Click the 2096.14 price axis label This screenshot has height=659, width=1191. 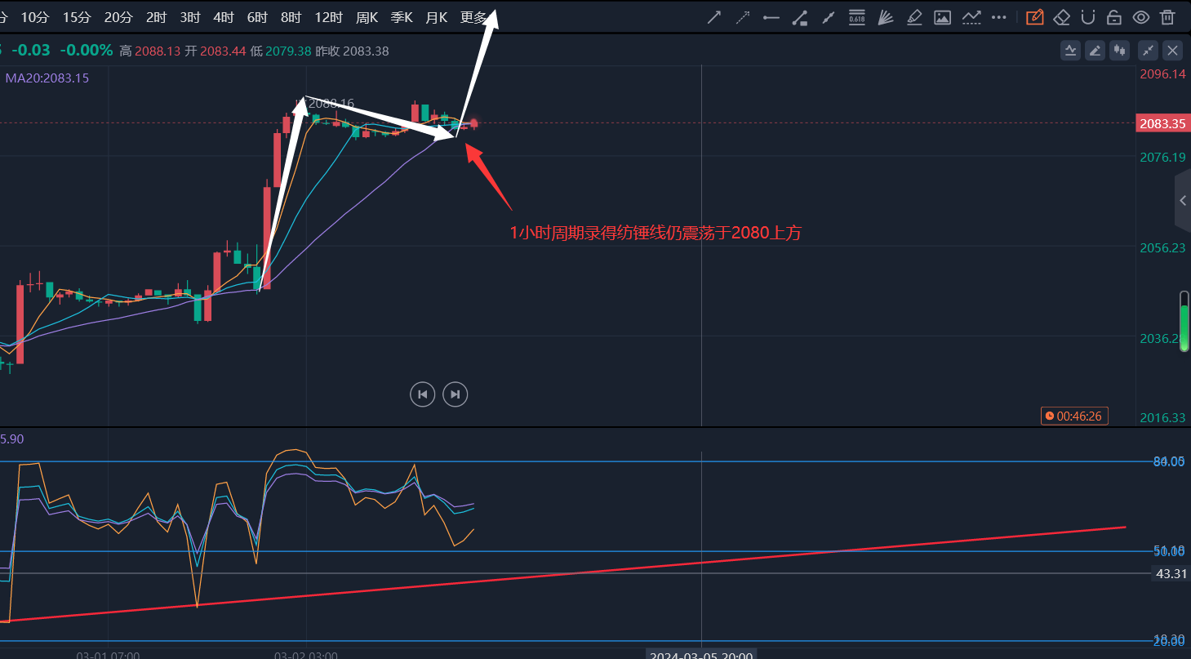[x=1162, y=73]
